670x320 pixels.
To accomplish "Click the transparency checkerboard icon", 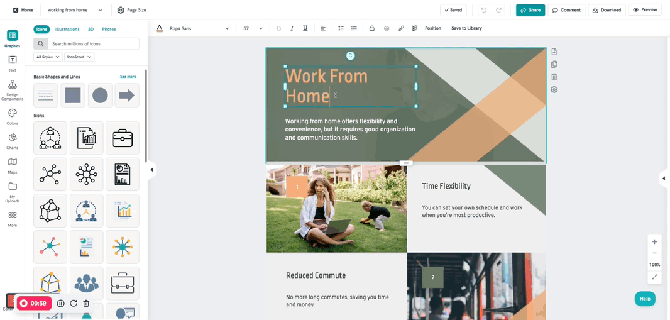I will (414, 28).
